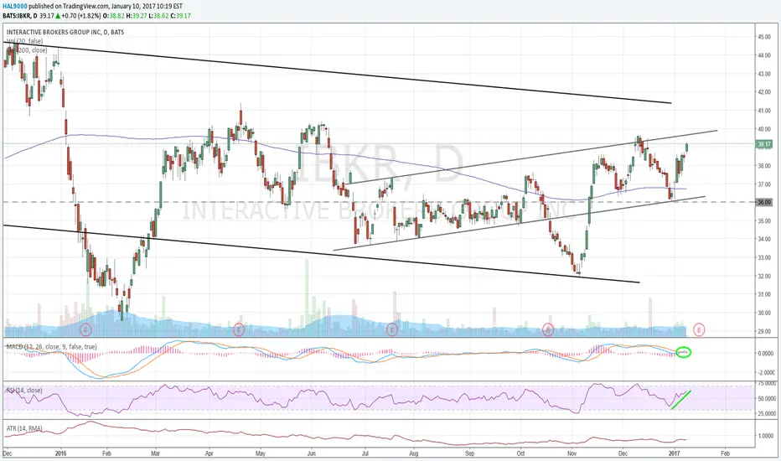This screenshot has height=461, width=781.
Task: Click the Mar label on the time axis
Action: [155, 453]
